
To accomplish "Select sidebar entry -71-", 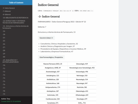I will (4, 69).
